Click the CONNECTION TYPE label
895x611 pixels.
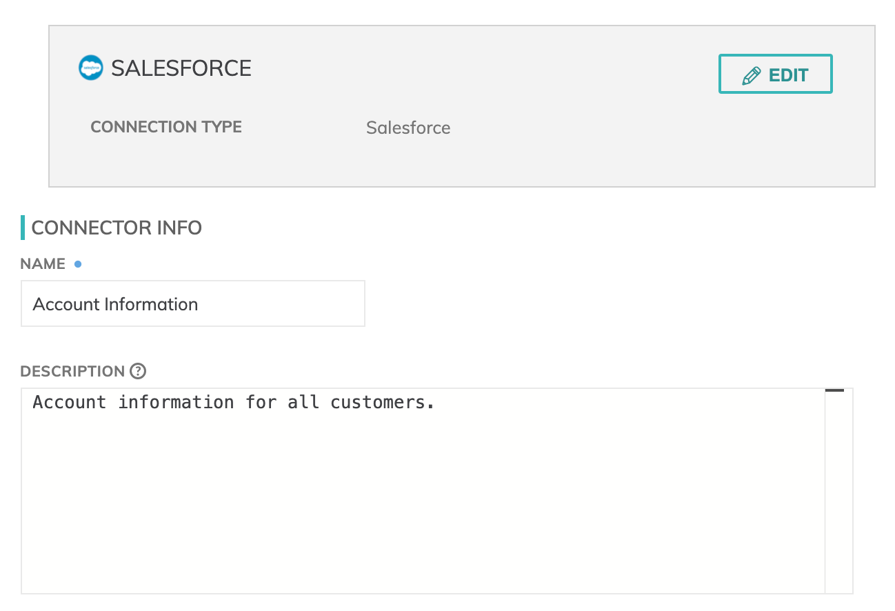point(166,127)
